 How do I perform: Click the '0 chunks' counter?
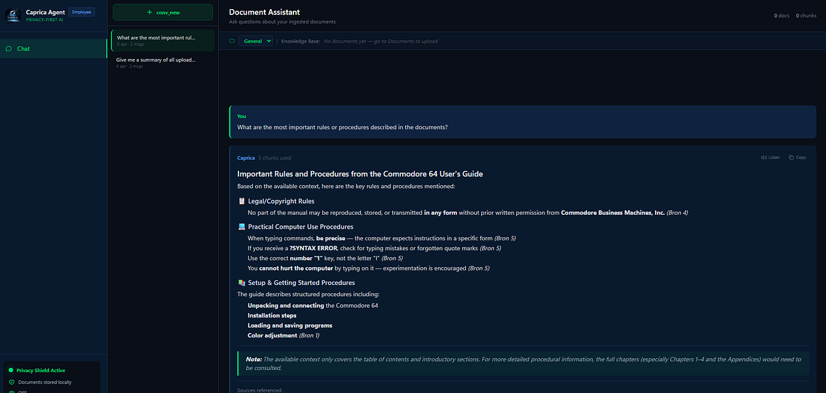point(806,16)
